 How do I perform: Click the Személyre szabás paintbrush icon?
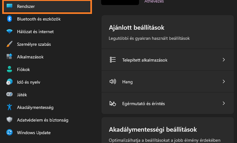(9, 44)
